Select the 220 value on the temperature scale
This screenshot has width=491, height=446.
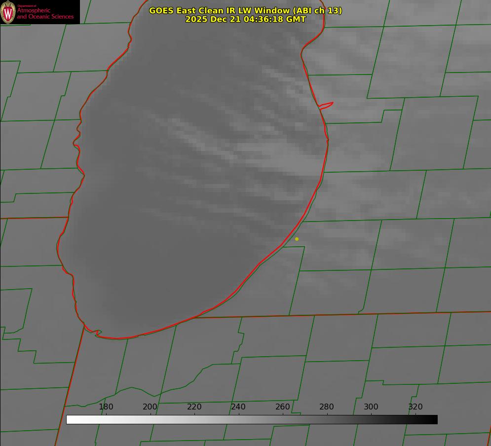click(x=194, y=407)
